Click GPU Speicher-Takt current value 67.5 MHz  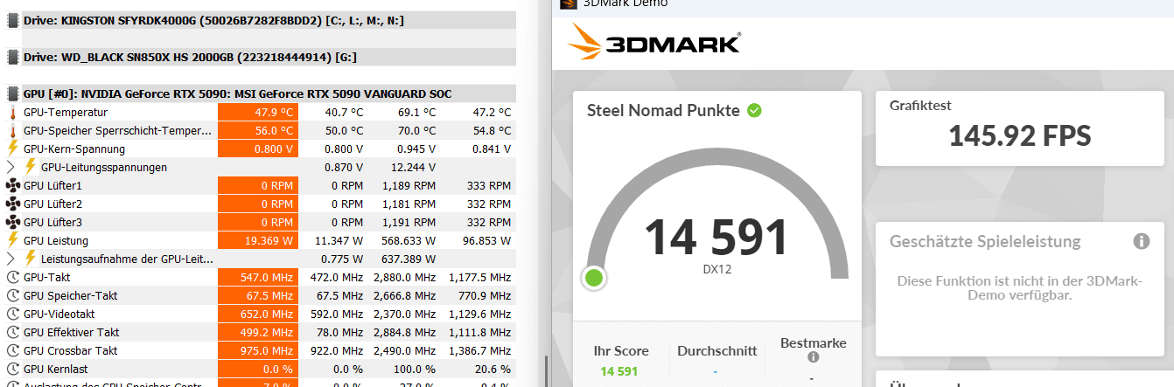point(257,295)
